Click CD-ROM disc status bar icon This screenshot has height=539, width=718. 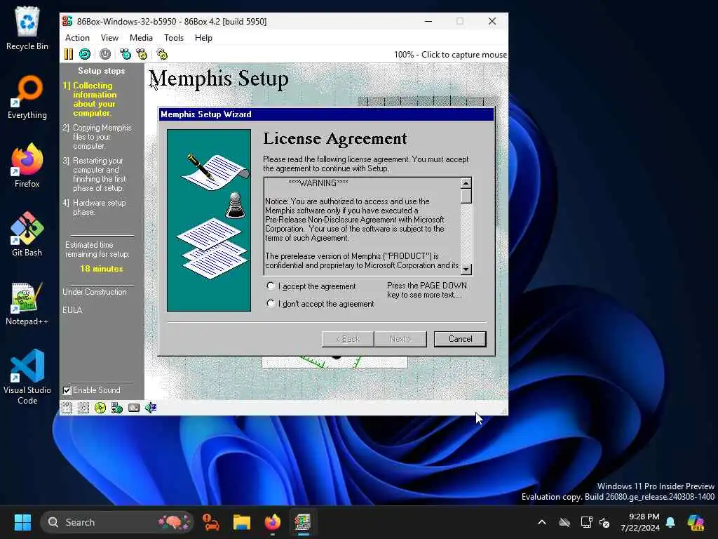coord(100,408)
